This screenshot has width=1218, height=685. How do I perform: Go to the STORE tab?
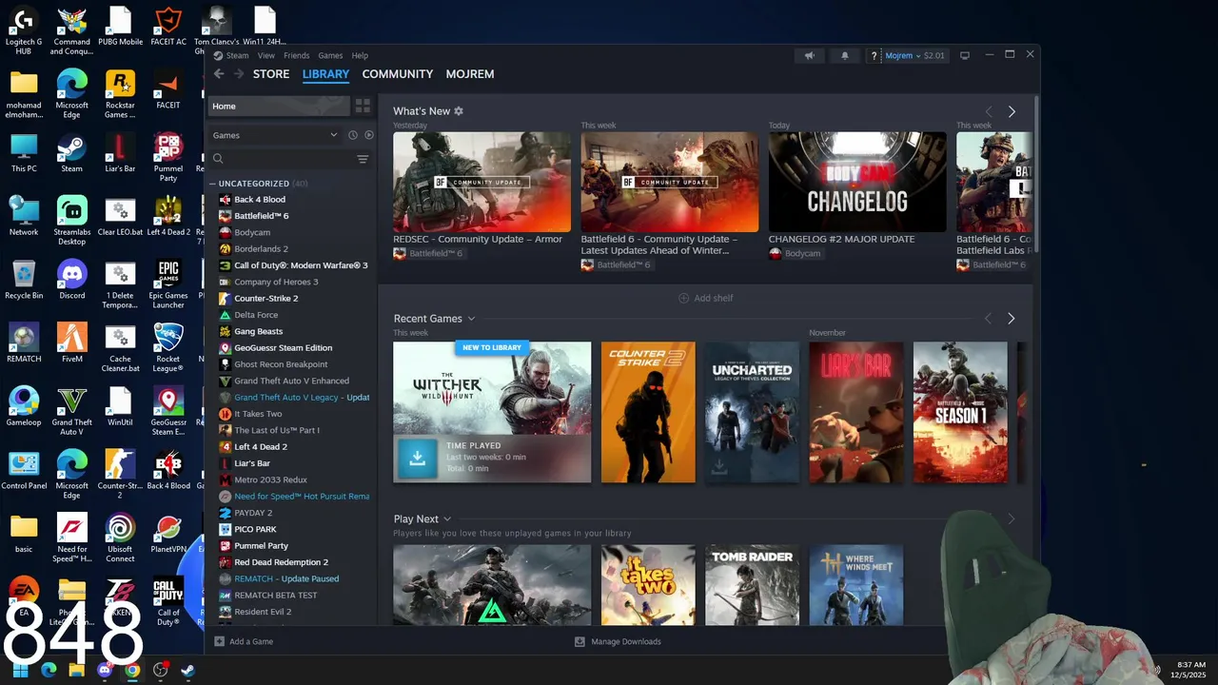[271, 74]
